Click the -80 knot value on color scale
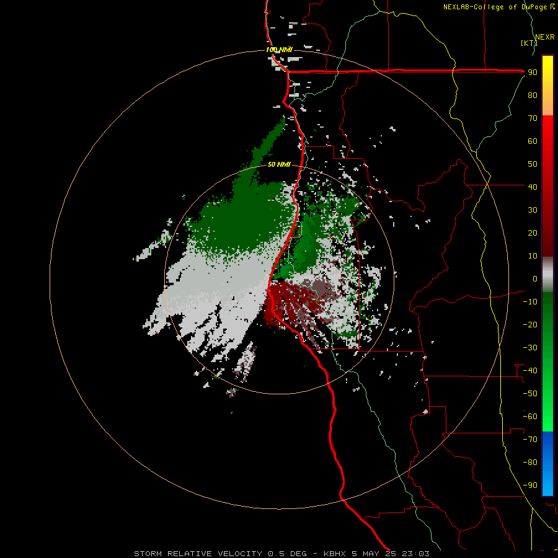This screenshot has width=558, height=558. point(530,463)
